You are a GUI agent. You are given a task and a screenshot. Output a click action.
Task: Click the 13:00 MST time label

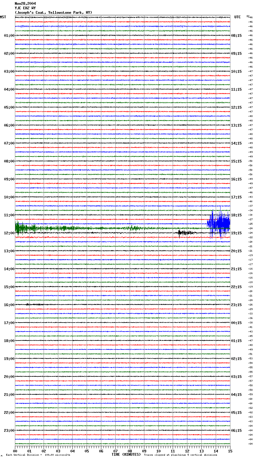tap(9, 251)
